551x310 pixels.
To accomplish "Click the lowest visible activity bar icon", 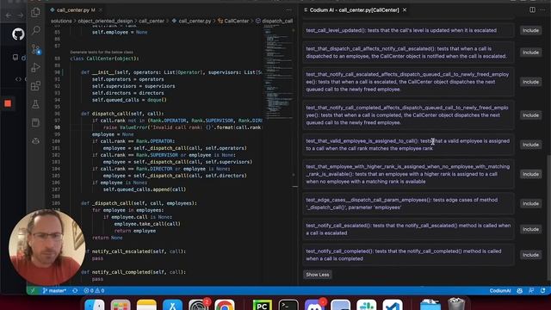I will [x=35, y=140].
